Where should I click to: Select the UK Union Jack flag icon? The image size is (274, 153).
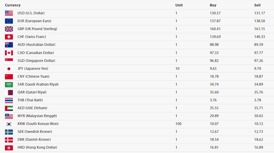(9, 29)
